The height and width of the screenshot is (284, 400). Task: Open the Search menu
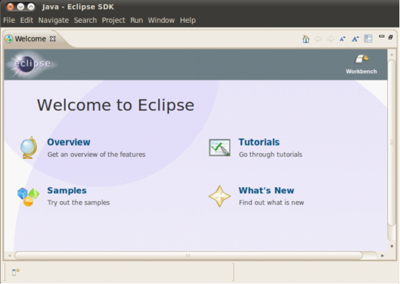[x=85, y=20]
